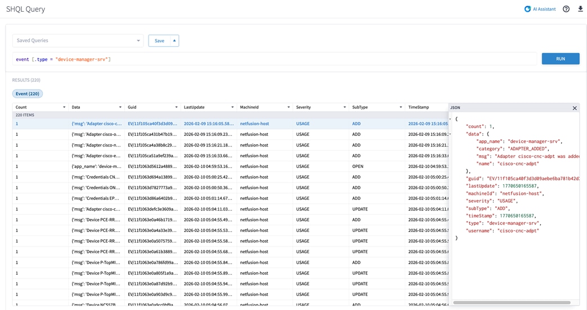The height and width of the screenshot is (310, 587).
Task: Select row with Guid EV/11f105ca4a38b8c29
Action: click(x=230, y=145)
